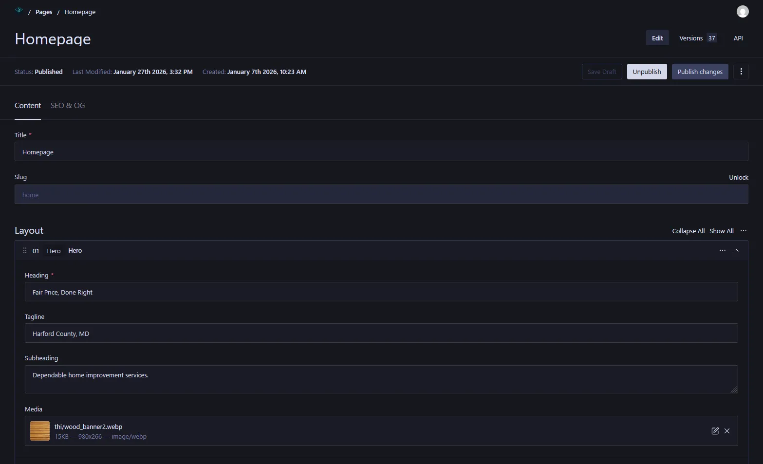The width and height of the screenshot is (763, 464).
Task: Show All layout blocks
Action: click(x=721, y=231)
